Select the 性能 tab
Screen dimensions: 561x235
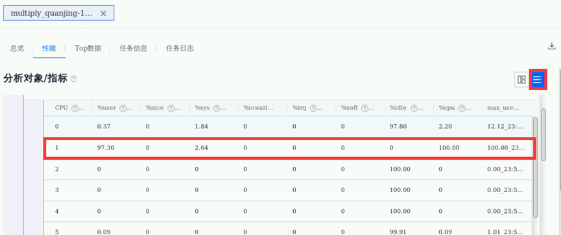49,48
